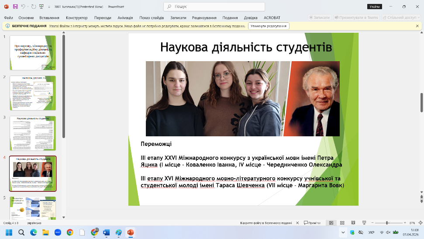Switch to Slide Sorter view
The width and height of the screenshot is (424, 239).
coord(341,223)
